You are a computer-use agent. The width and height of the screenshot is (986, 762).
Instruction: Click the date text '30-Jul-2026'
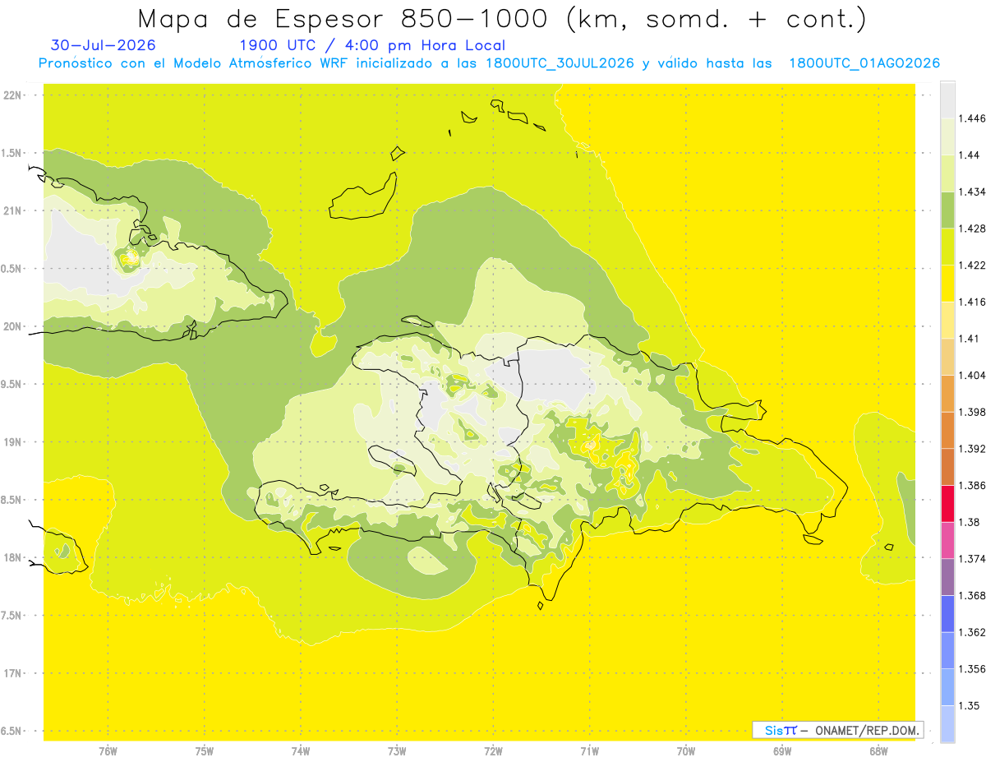click(103, 45)
